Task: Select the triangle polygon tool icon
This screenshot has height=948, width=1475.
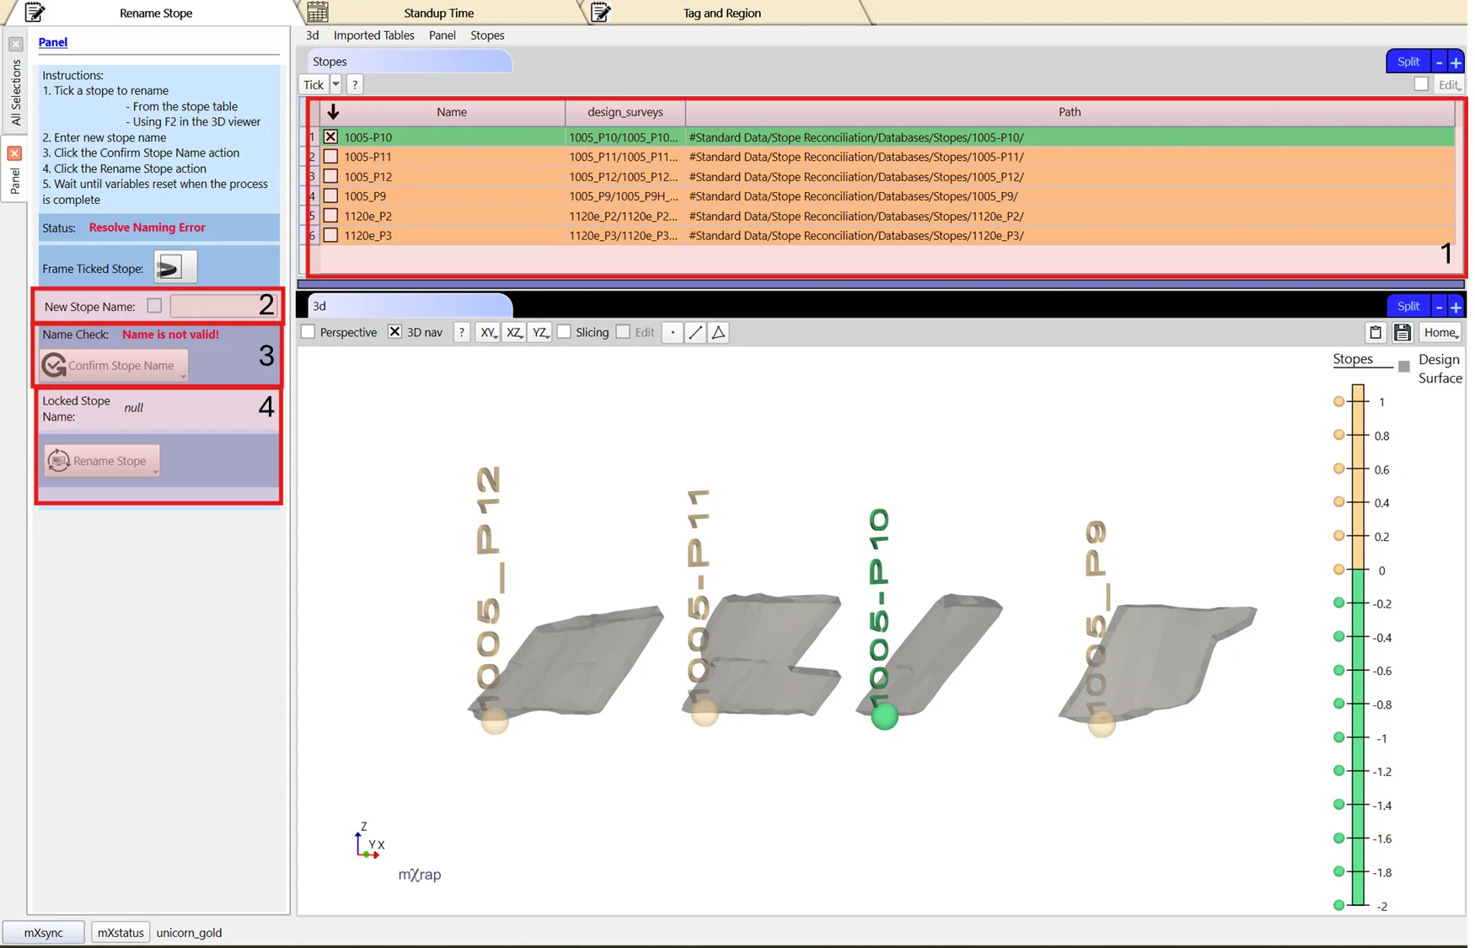Action: tap(718, 333)
